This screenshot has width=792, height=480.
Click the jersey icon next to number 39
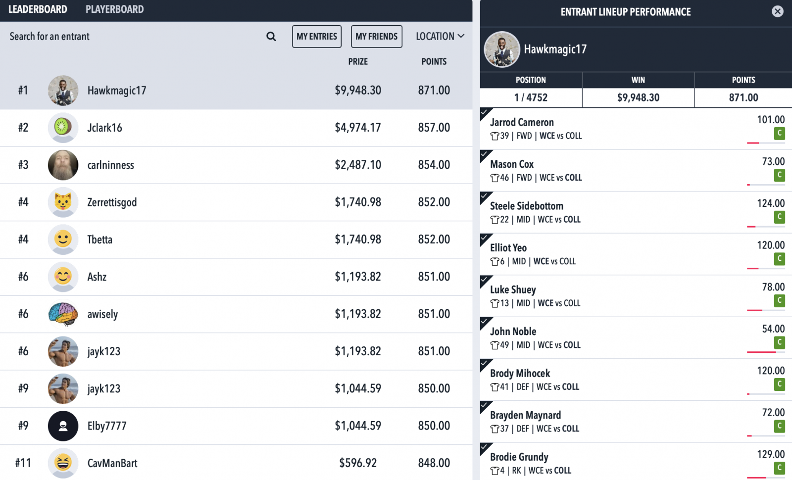coord(495,136)
